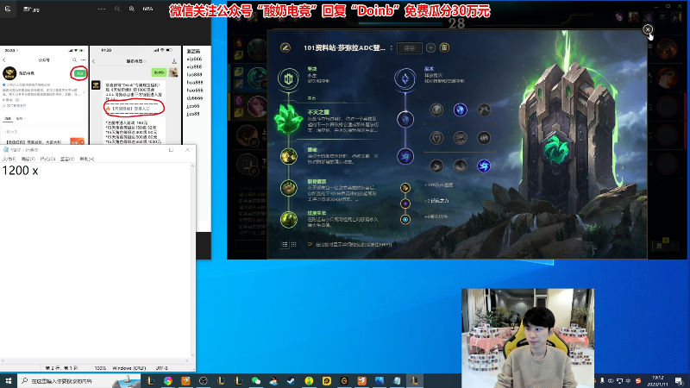This screenshot has width=690, height=388.
Task: Choose the highlighted blue swirl rune in bottom row
Action: 484,166
